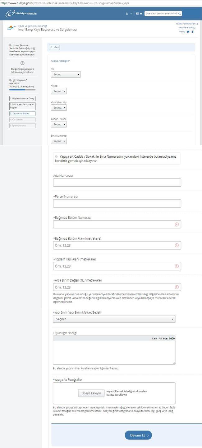Open the accessibility wheelchair menu
This screenshot has height=448, width=202.
(128, 14)
